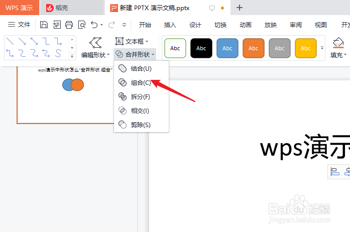Open the 设计 ribbon tab

point(195,25)
